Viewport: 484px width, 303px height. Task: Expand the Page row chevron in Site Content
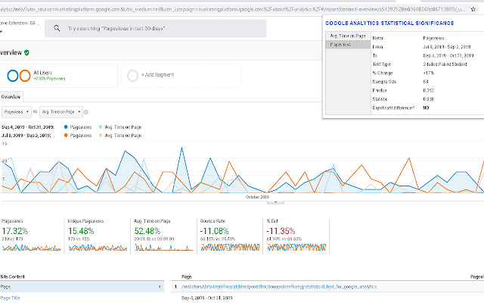coord(160,286)
